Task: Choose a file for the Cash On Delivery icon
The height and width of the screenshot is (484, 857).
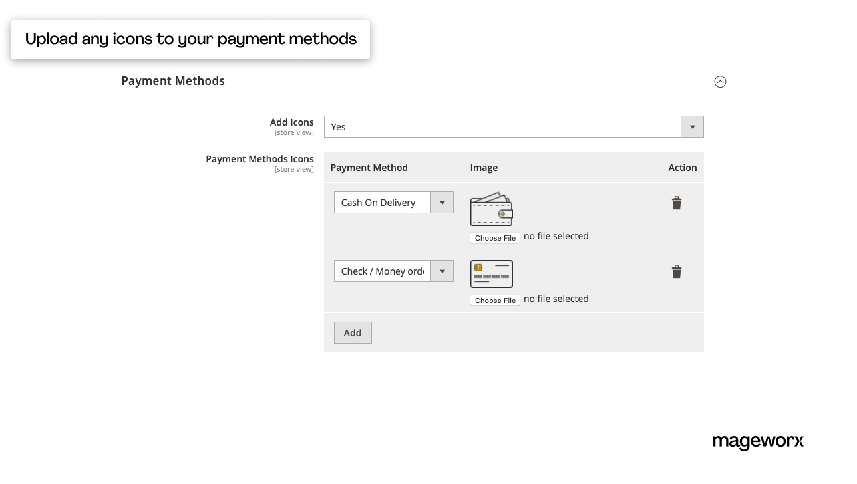Action: tap(494, 237)
